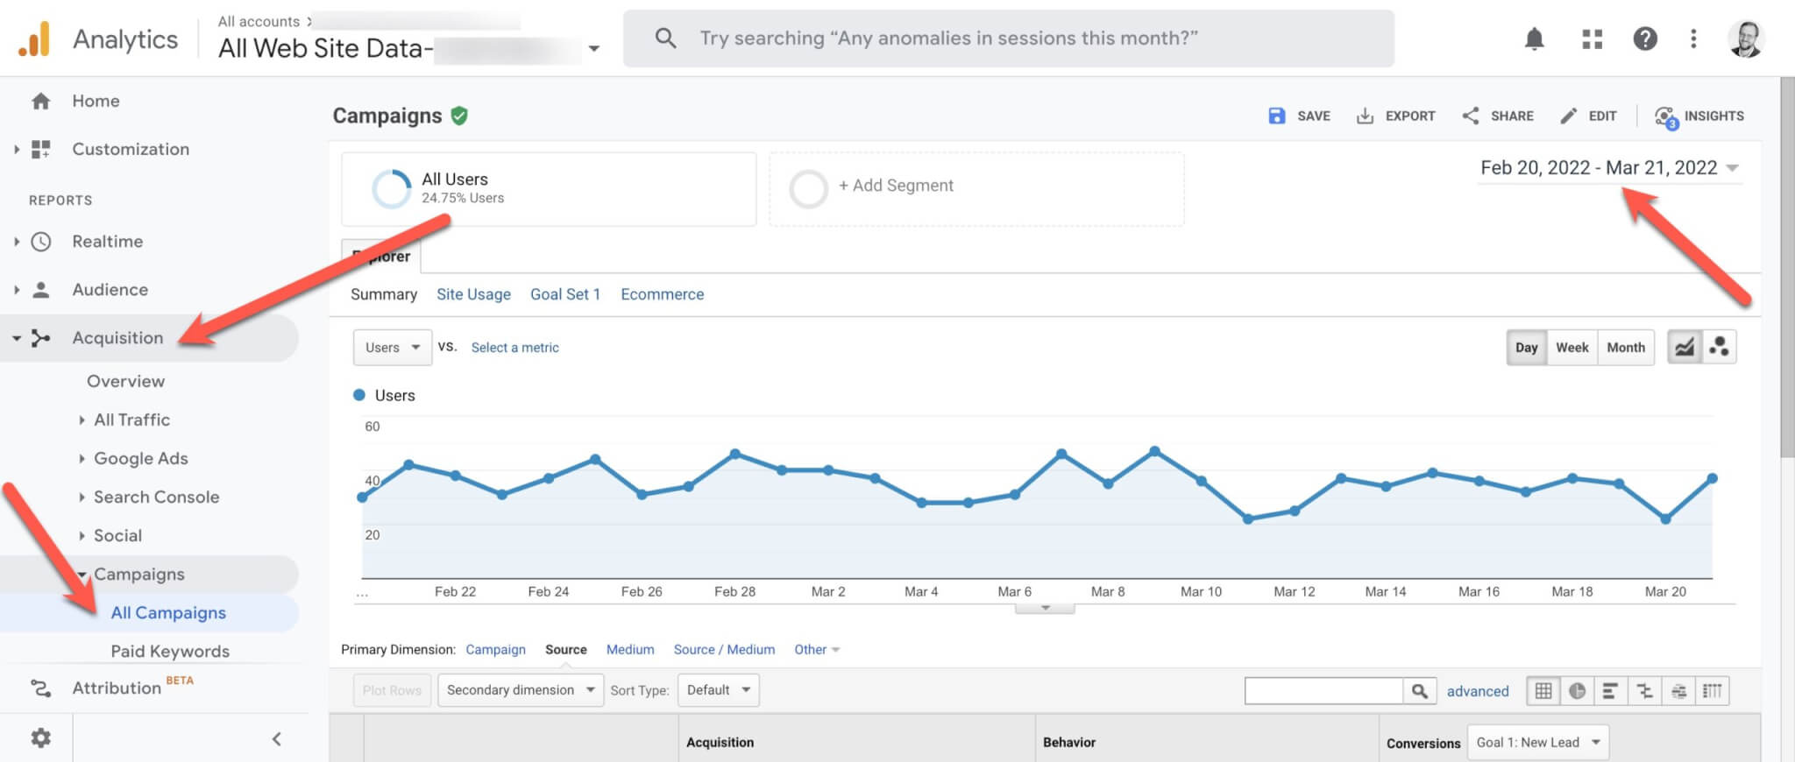1795x762 pixels.
Task: Set chart granularity to Day
Action: [x=1526, y=348]
